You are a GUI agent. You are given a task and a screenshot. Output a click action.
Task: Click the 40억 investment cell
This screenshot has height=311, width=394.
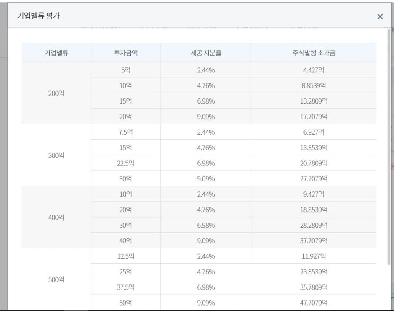(125, 241)
